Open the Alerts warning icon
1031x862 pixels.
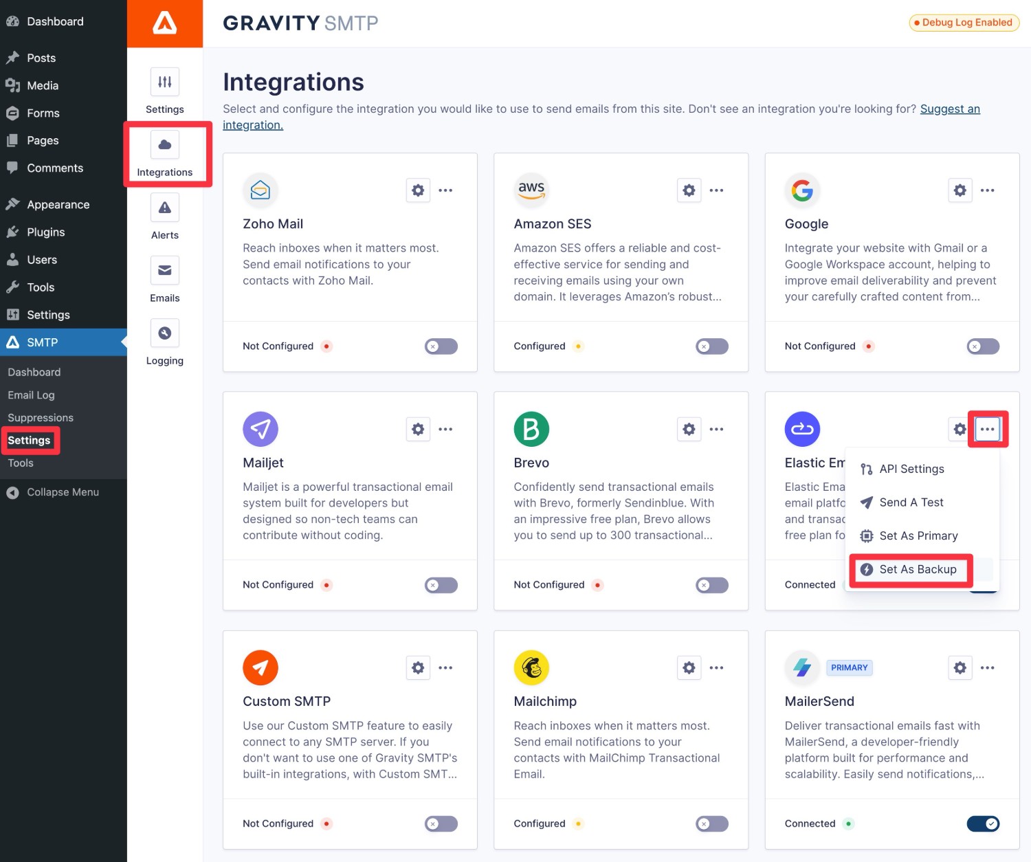point(165,208)
